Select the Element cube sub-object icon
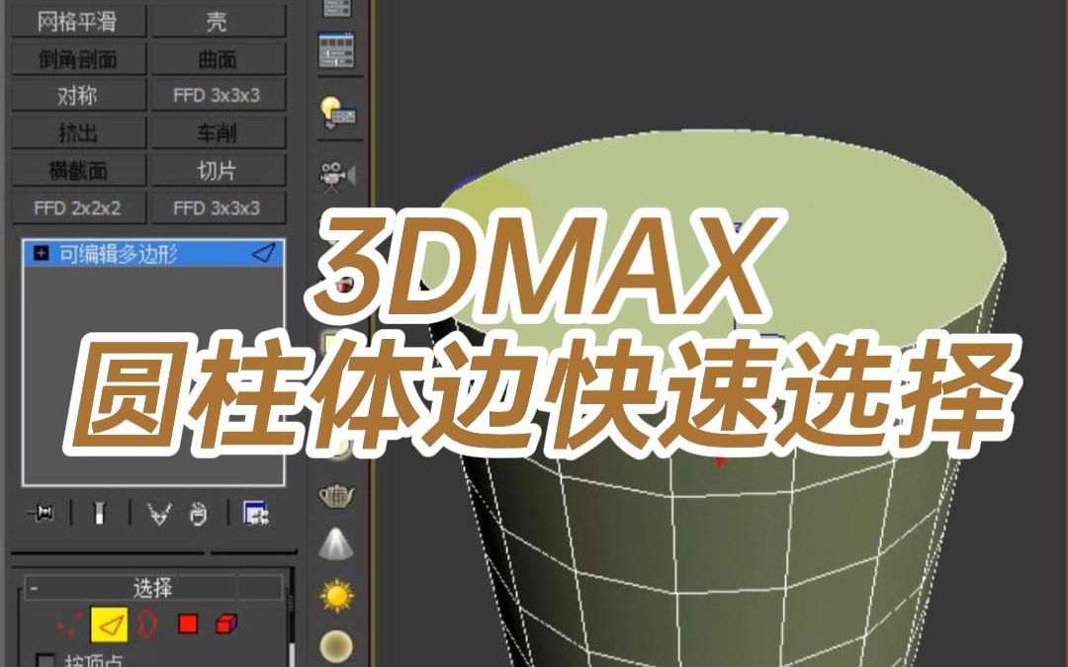 225,624
